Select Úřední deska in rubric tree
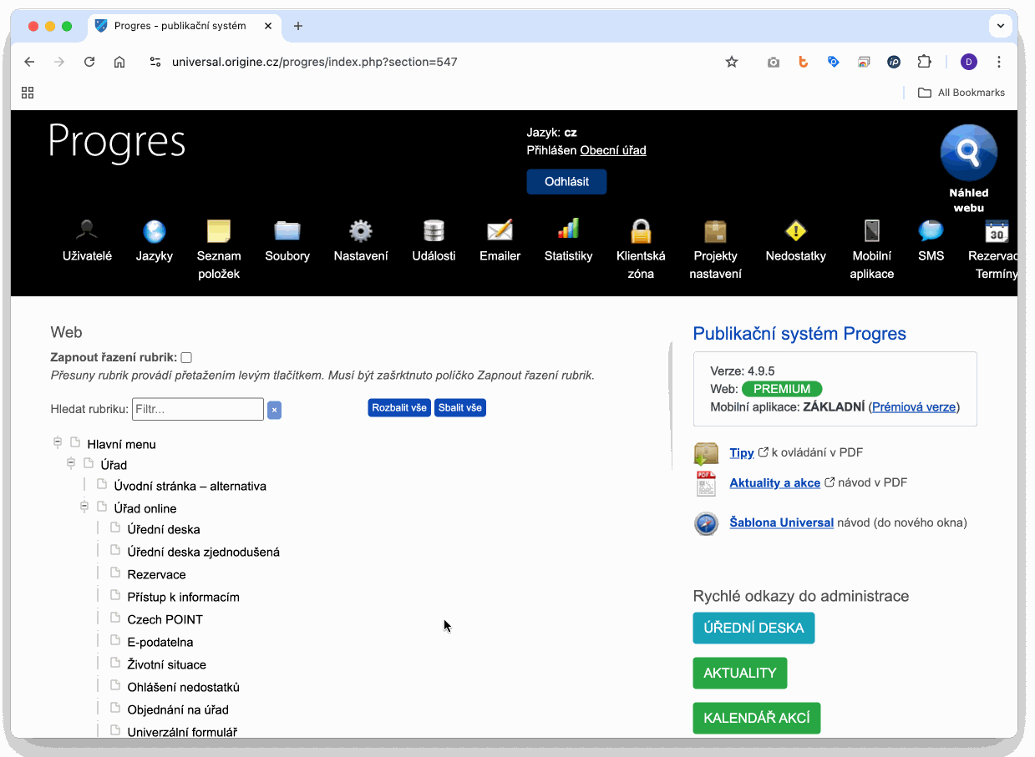The height and width of the screenshot is (757, 1035). pyautogui.click(x=163, y=529)
